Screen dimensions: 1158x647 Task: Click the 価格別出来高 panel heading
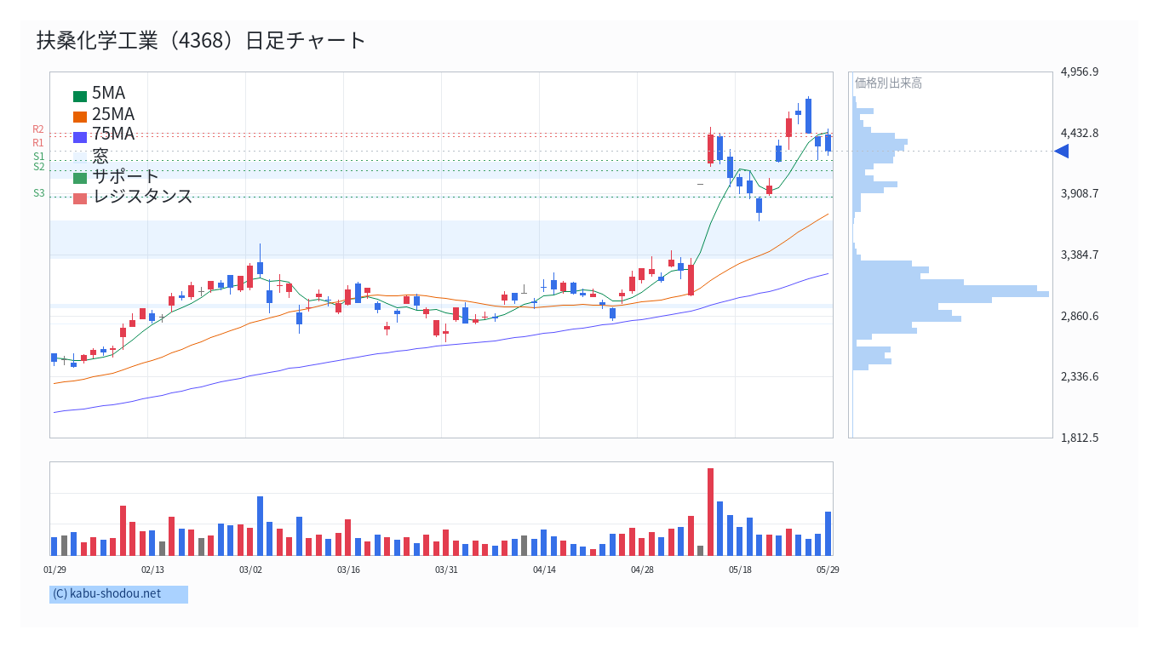[888, 83]
